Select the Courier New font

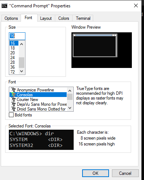38,100
